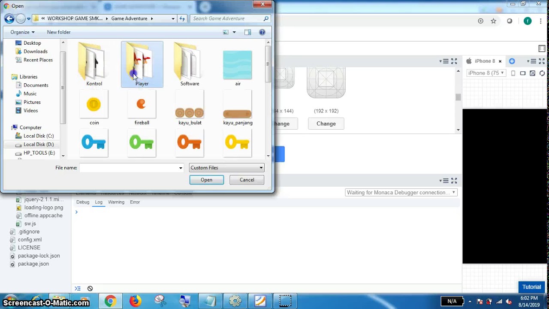Screen dimensions: 549x309
Task: Toggle the preview pane icon in dialog
Action: coord(247,32)
